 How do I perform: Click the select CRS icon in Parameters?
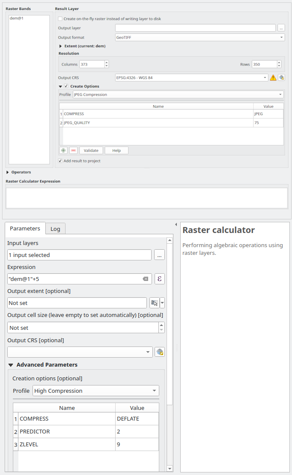[160, 352]
